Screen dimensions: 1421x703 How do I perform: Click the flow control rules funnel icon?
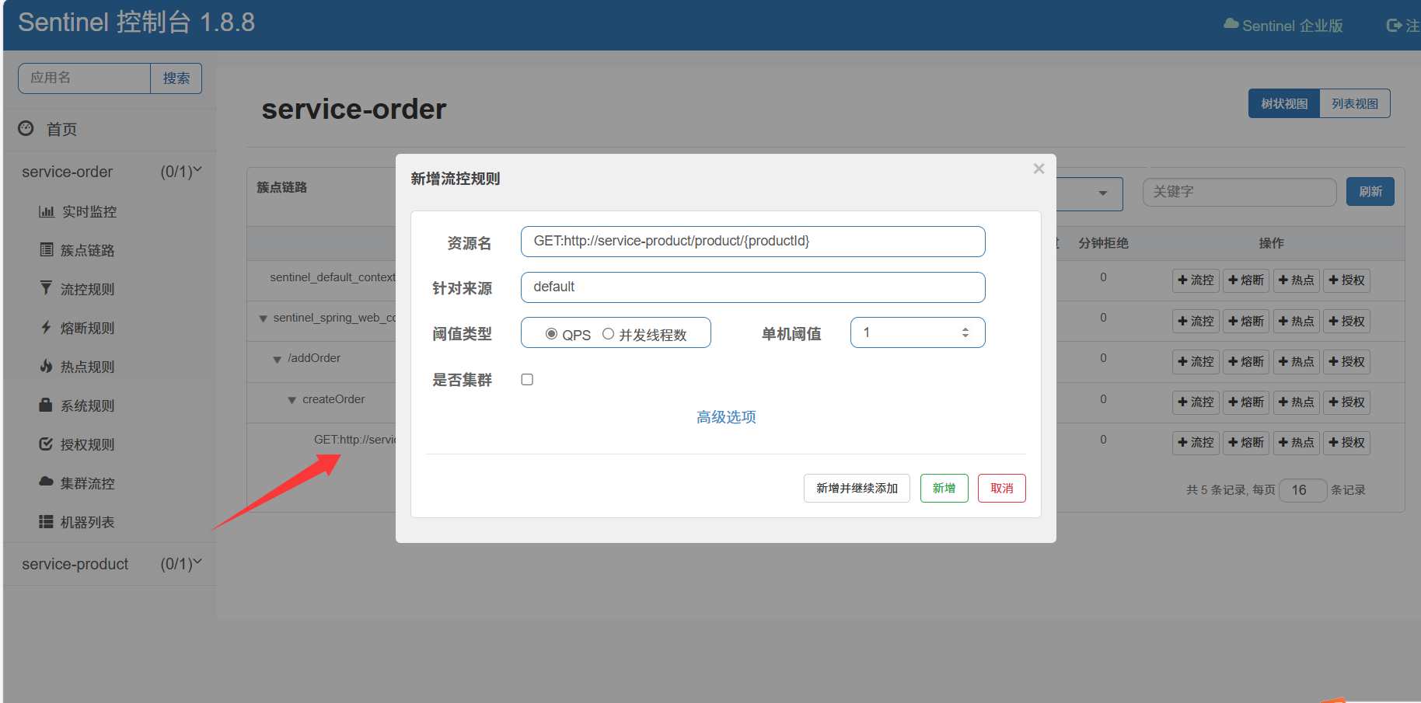point(47,288)
